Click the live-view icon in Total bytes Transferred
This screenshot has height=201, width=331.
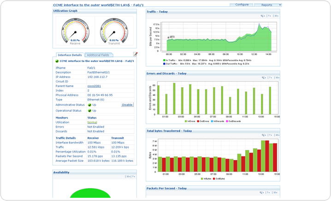pos(262,135)
